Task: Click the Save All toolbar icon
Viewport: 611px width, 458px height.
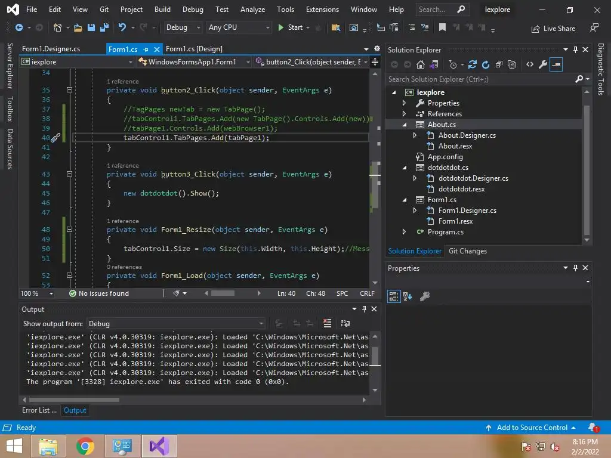Action: (104, 27)
